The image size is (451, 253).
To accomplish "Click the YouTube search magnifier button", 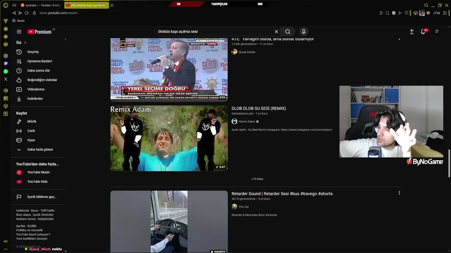I will [x=288, y=32].
